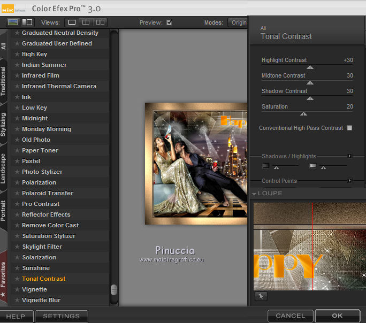Click the image-only display mode icon
Viewport: 366px width, 323px height.
pos(12,22)
